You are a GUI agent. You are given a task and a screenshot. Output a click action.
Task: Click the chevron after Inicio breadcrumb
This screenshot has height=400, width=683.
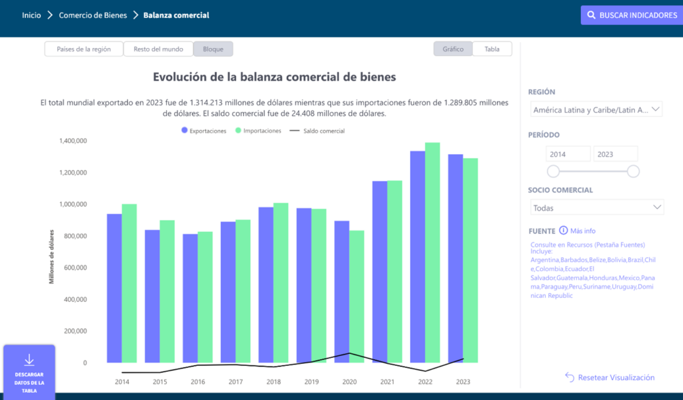tap(50, 15)
